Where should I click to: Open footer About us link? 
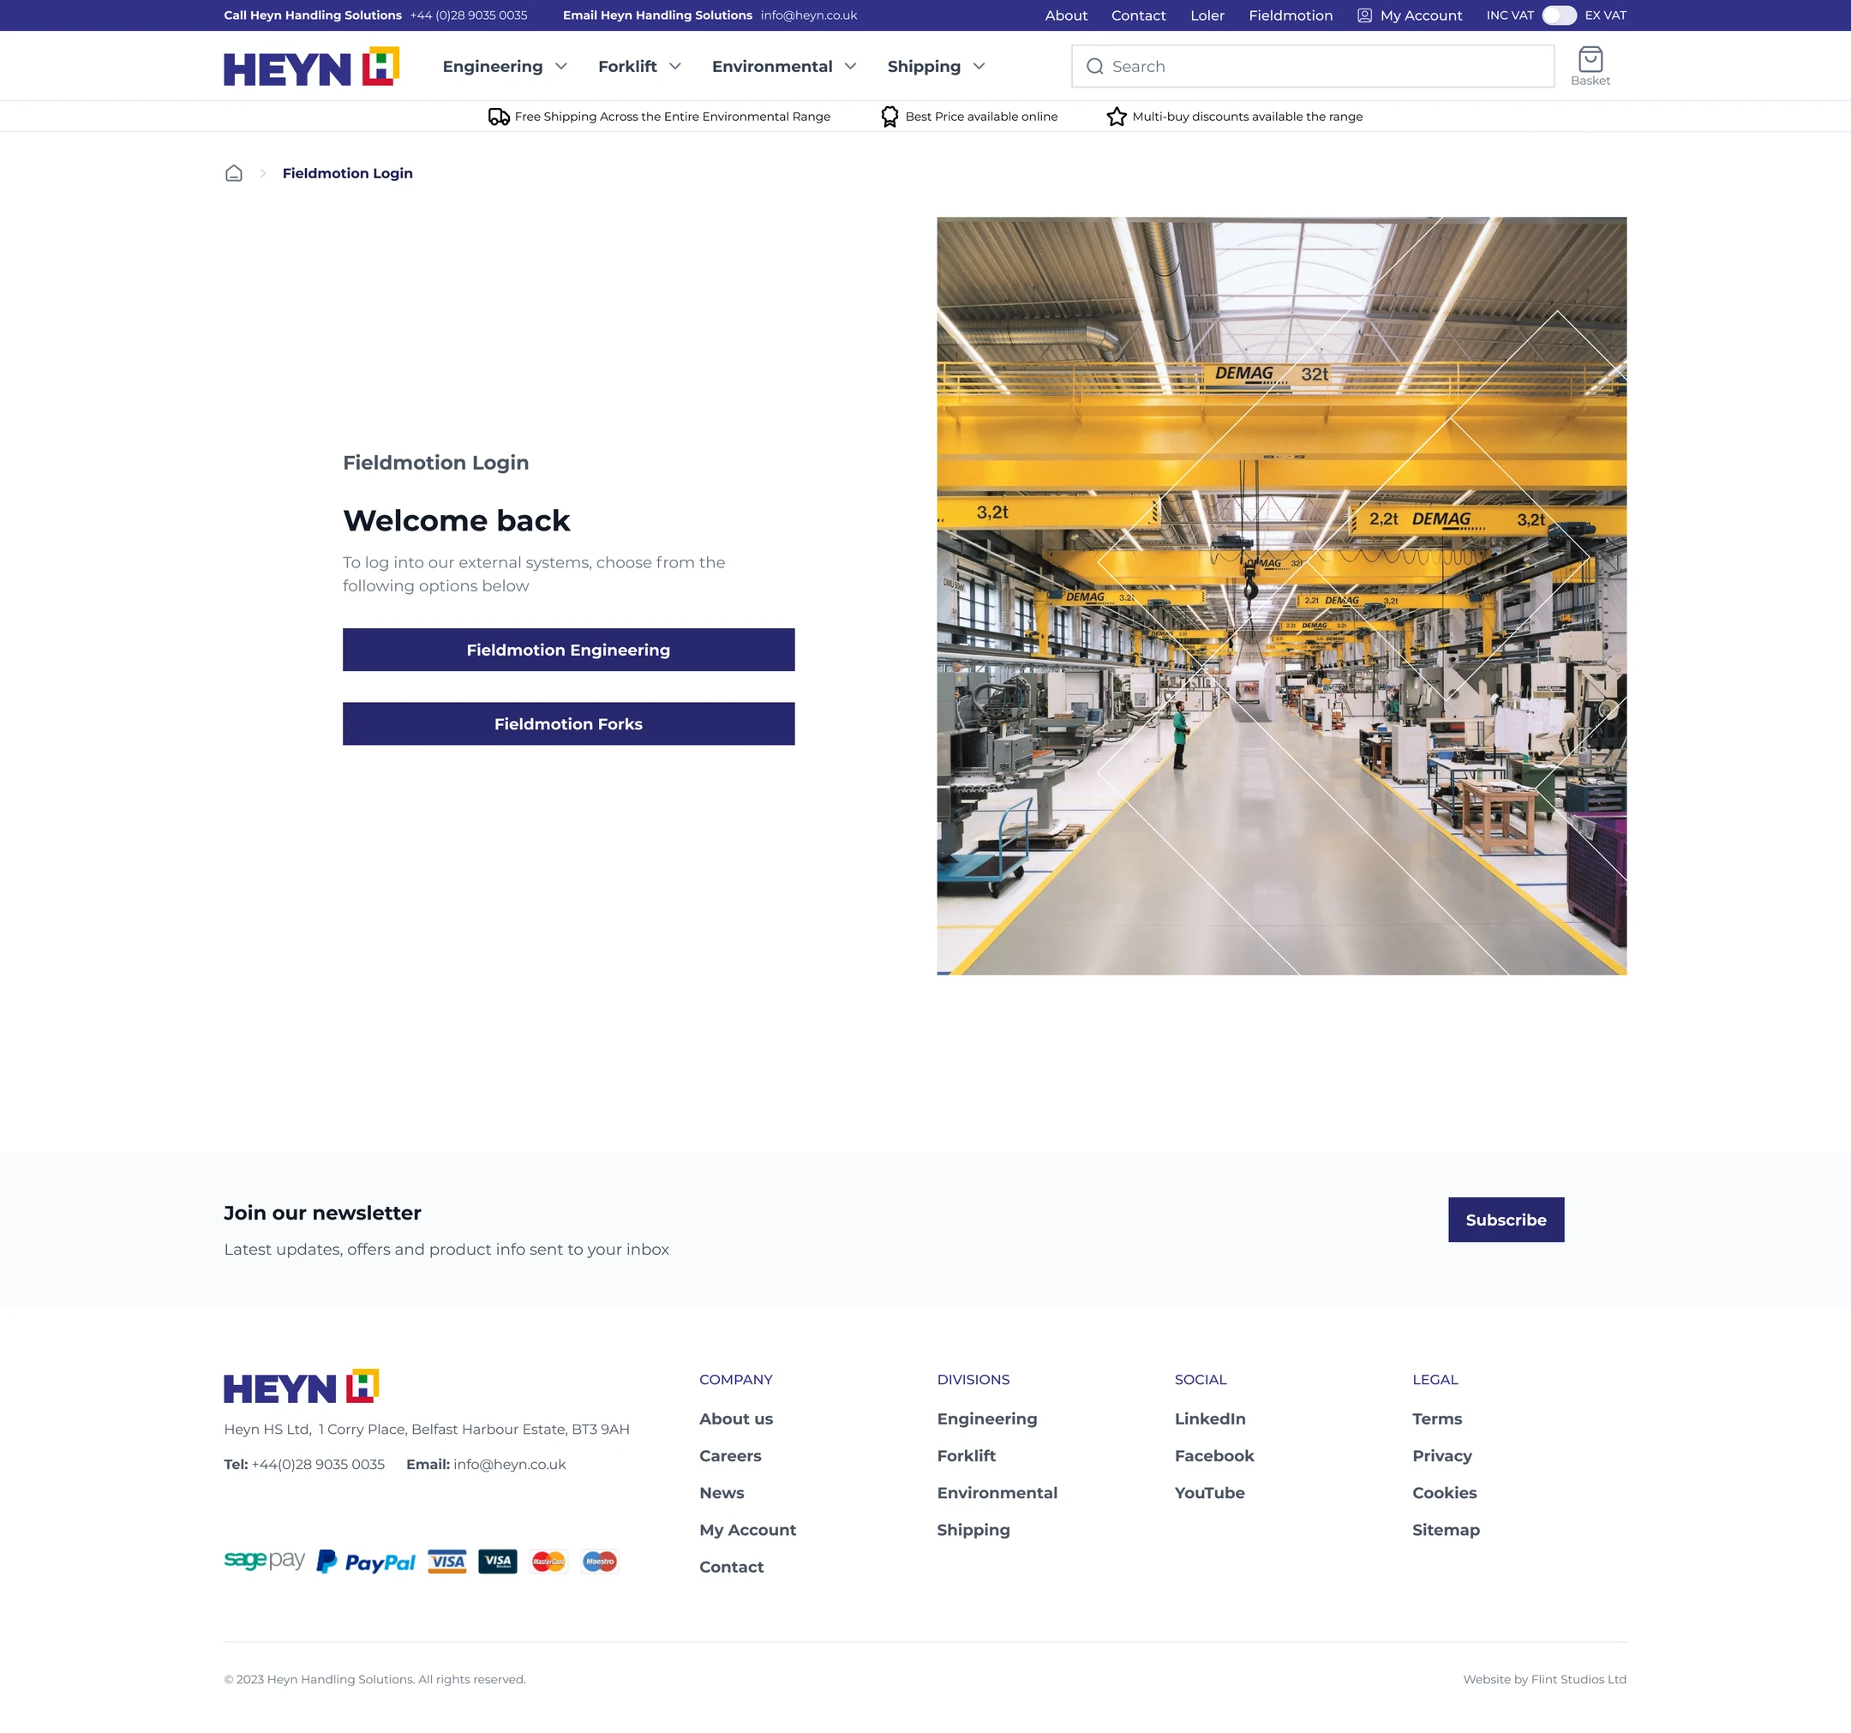coord(735,1418)
